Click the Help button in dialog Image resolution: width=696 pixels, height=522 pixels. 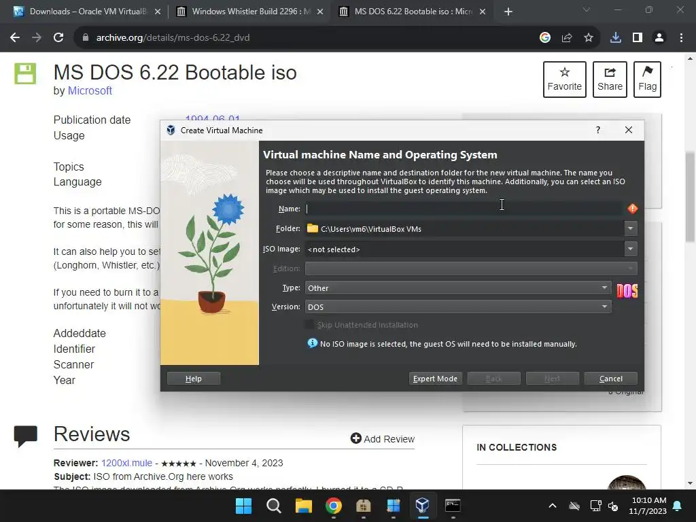click(194, 379)
